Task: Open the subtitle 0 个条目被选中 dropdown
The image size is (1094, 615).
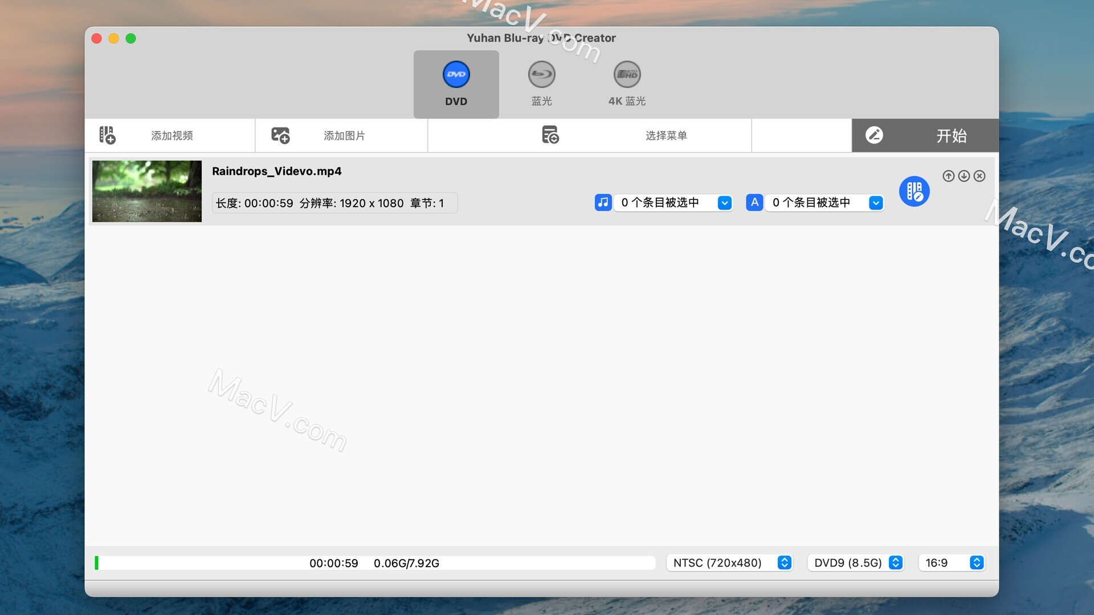Action: coord(824,202)
